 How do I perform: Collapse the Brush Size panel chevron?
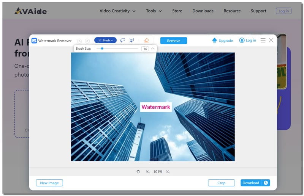(153, 49)
